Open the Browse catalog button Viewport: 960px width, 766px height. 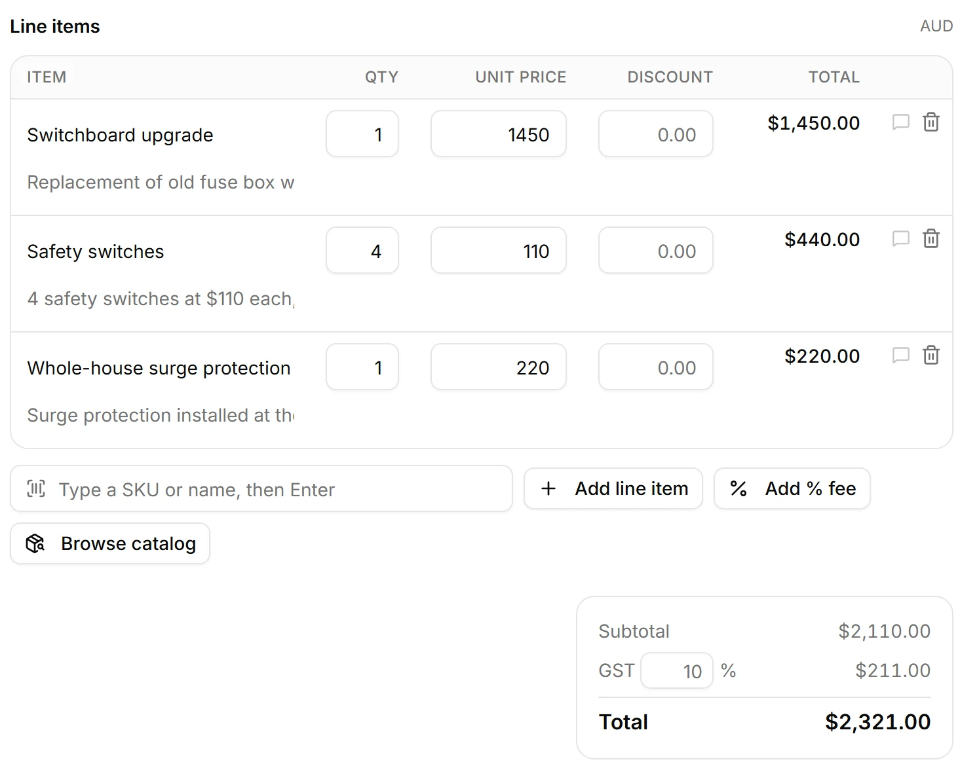pyautogui.click(x=110, y=543)
